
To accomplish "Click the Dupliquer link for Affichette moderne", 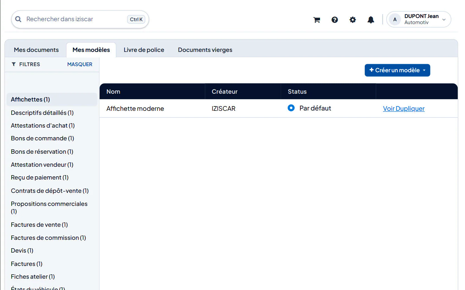I will click(410, 108).
